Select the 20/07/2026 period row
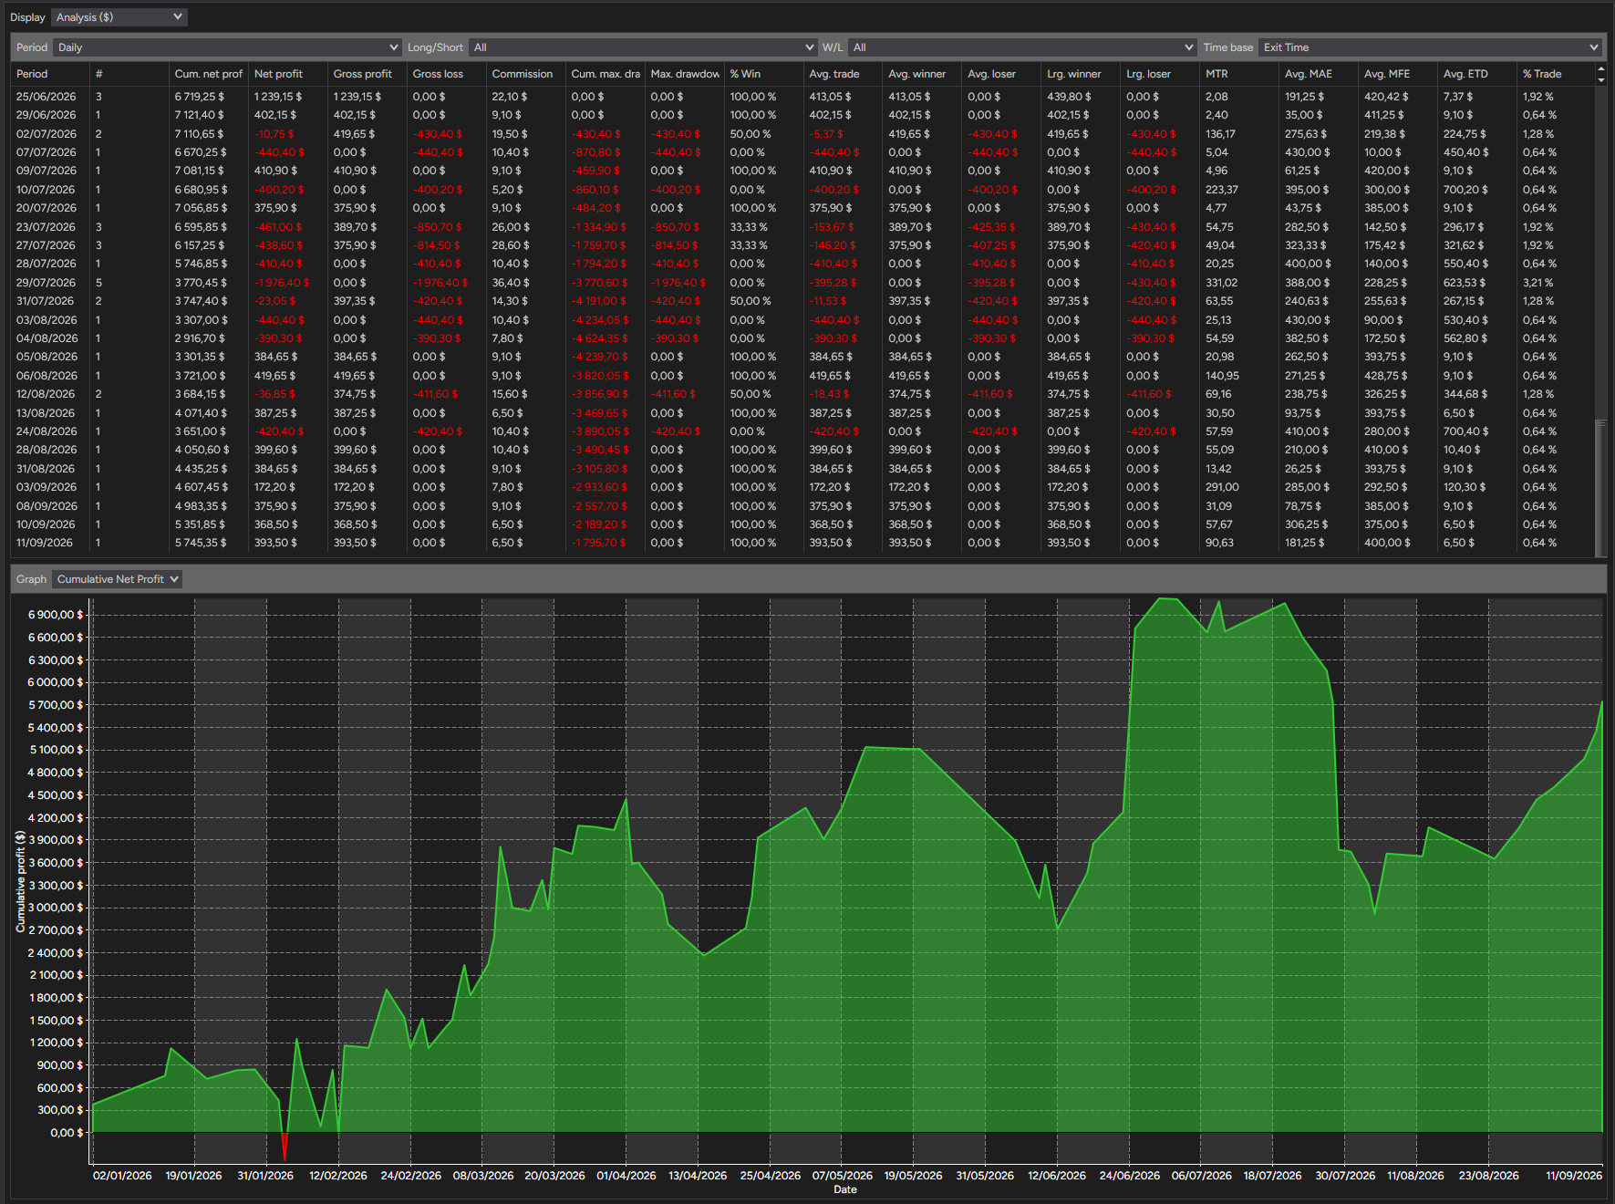The image size is (1615, 1204). click(x=803, y=208)
